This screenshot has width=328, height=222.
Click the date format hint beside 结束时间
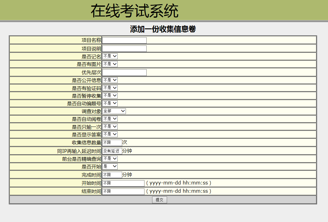pos(179,191)
